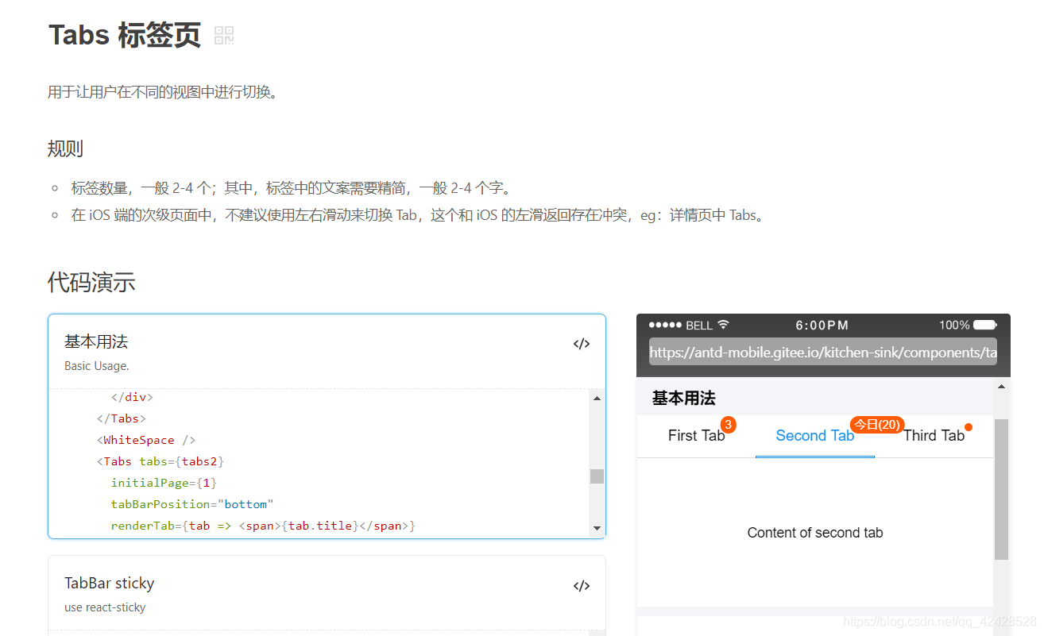Click the 基本用法 header in phone preview
1044x636 pixels.
coord(684,398)
